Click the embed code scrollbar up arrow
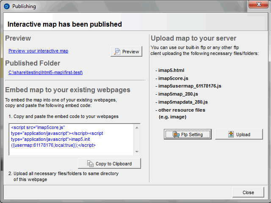 point(137,128)
